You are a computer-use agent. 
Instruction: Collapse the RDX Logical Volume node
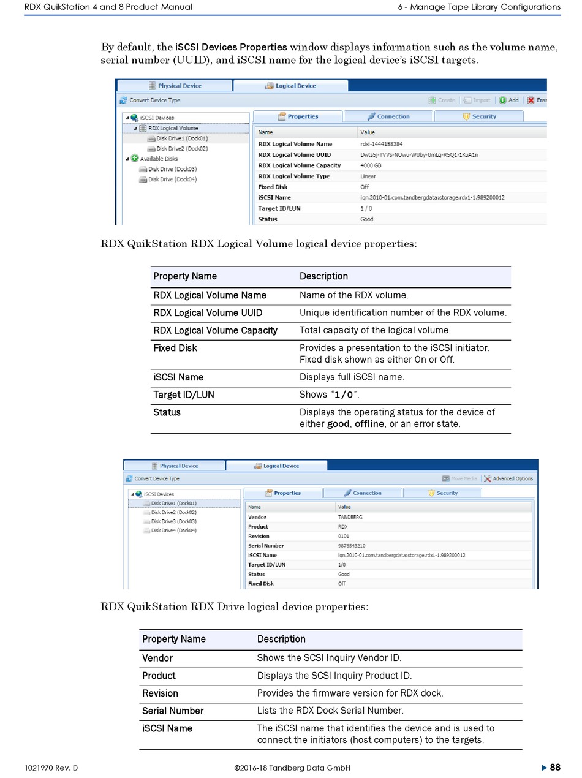point(135,128)
